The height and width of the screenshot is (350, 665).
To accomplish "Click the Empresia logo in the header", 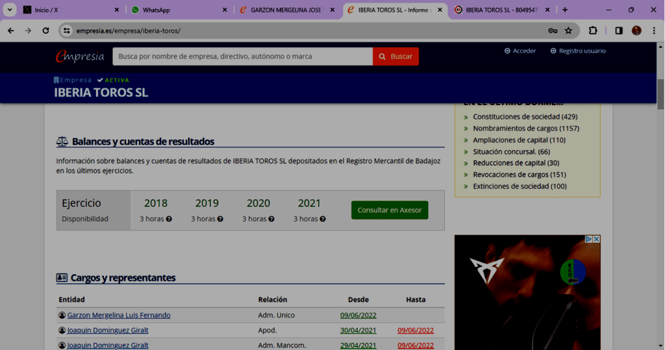I will (x=79, y=56).
